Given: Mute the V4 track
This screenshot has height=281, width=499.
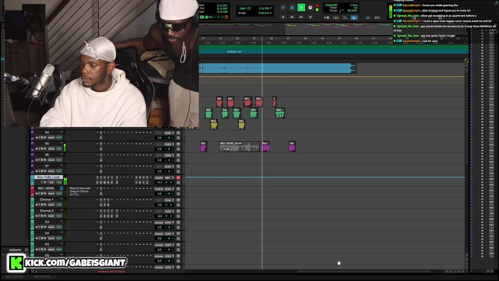Looking at the screenshot, I should (x=45, y=138).
